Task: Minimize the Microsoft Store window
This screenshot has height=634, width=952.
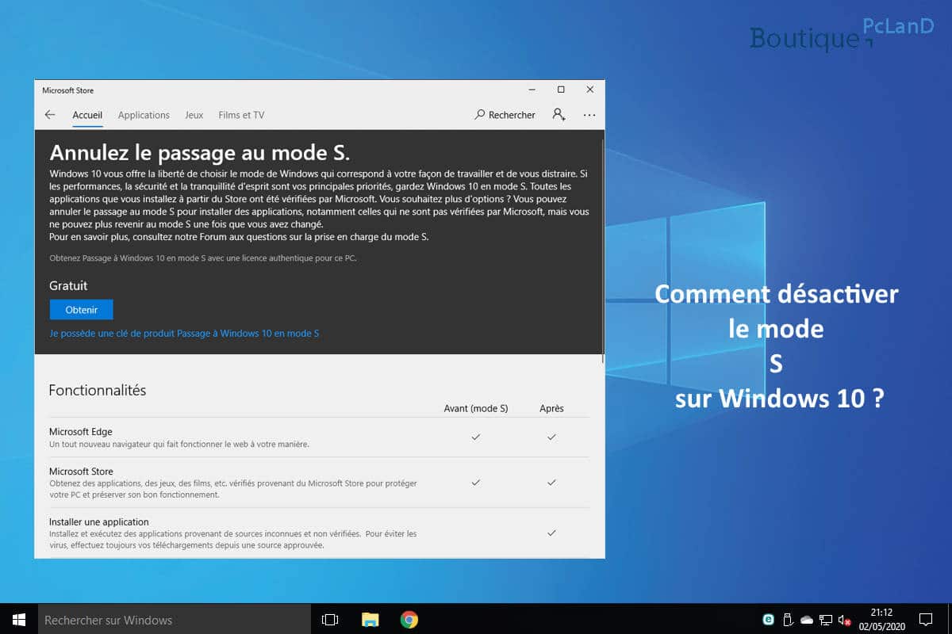Action: click(x=531, y=90)
